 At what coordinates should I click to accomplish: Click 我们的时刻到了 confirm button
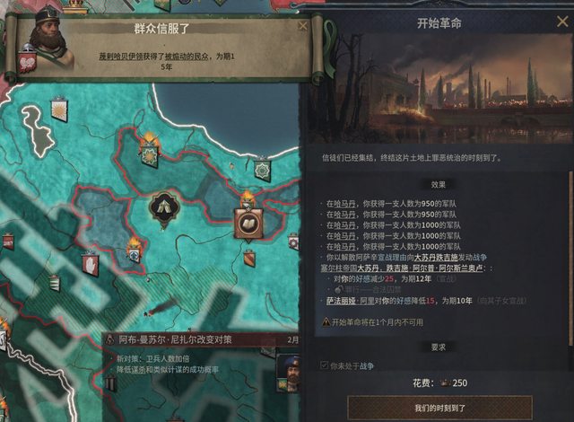pos(439,408)
